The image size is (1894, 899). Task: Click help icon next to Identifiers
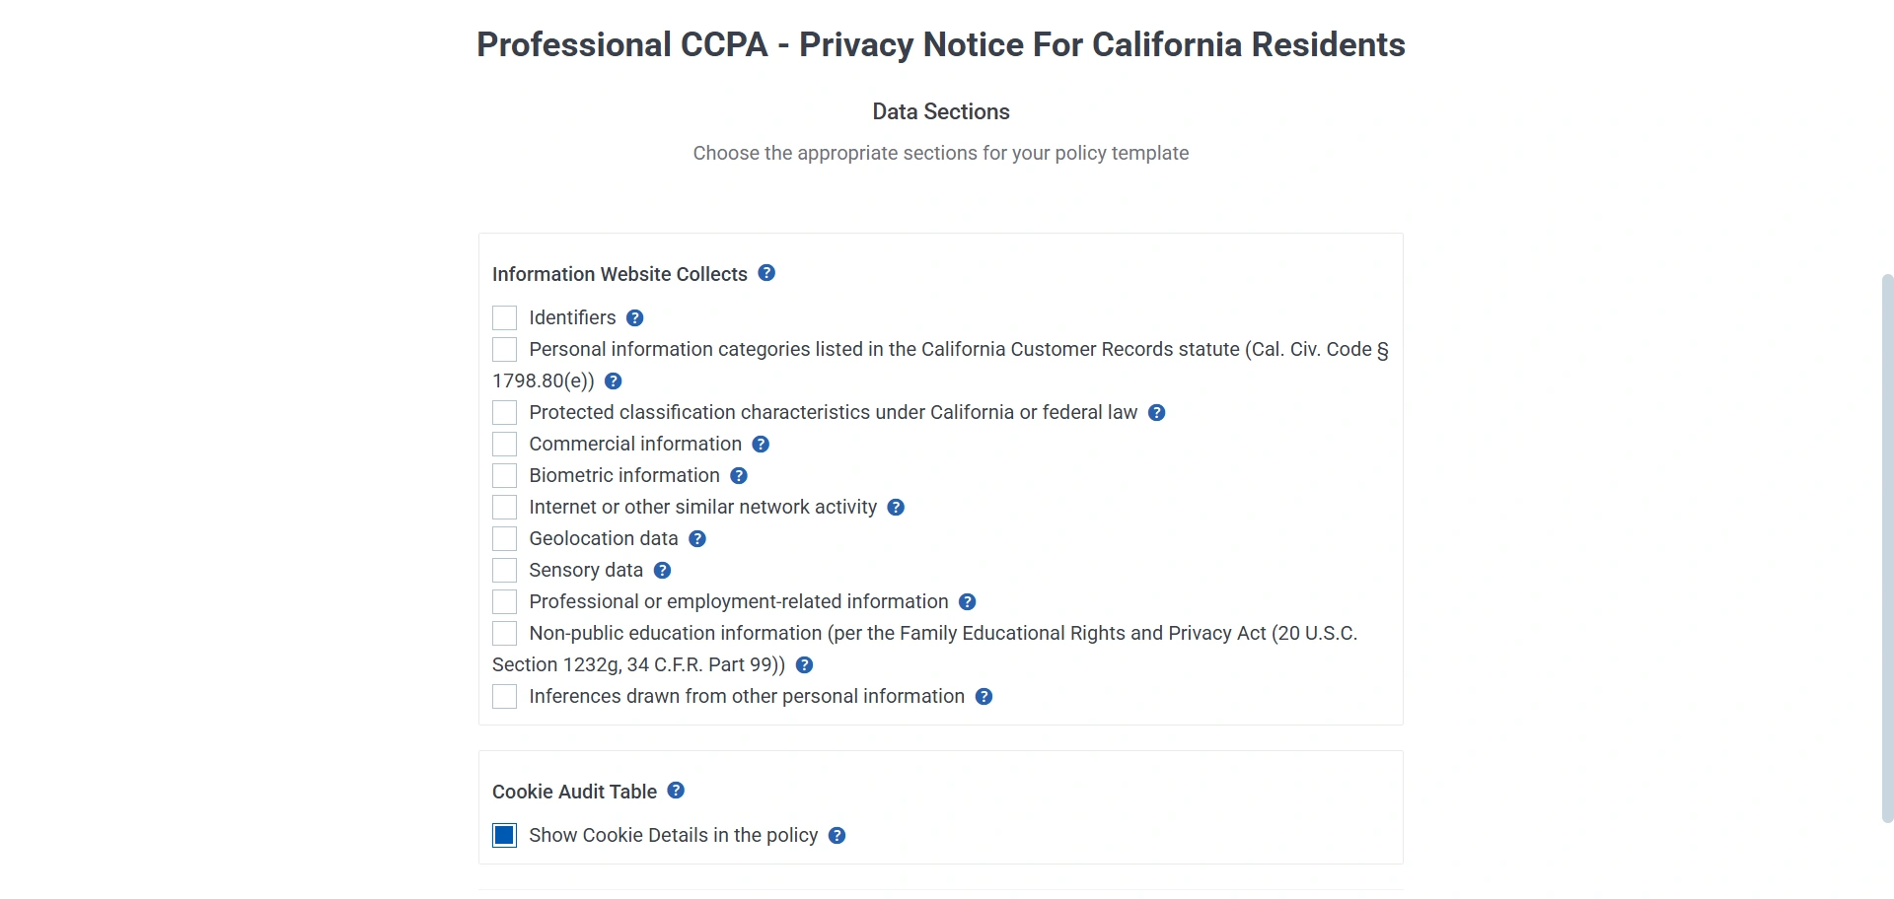point(635,317)
